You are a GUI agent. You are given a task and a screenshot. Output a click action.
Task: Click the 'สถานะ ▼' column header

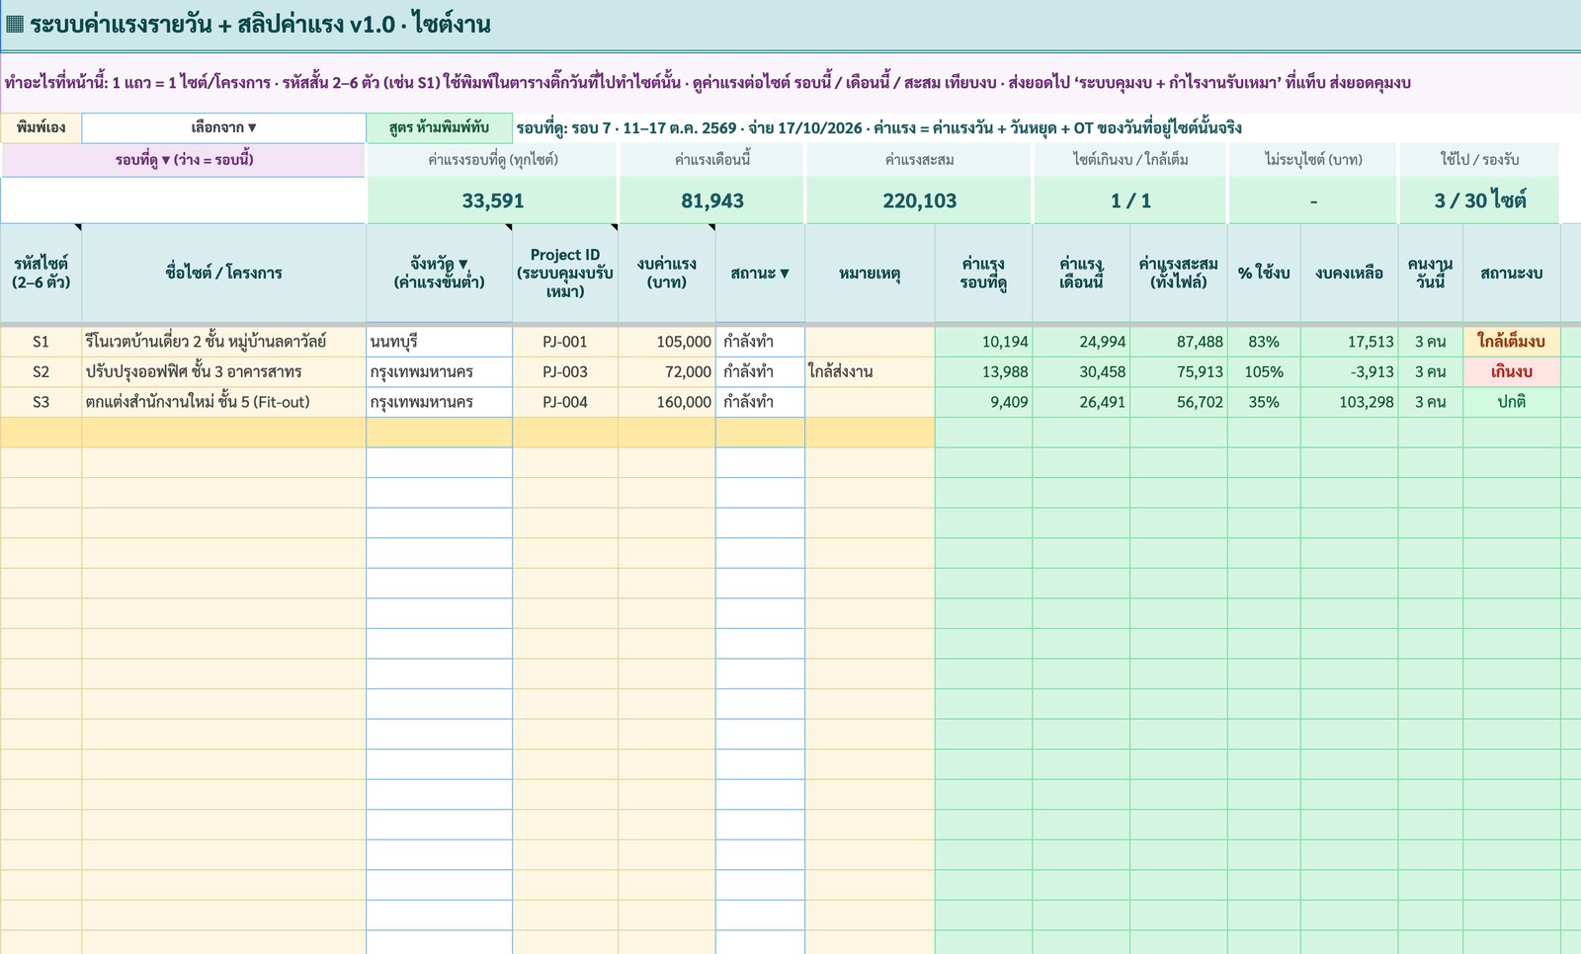click(x=760, y=273)
